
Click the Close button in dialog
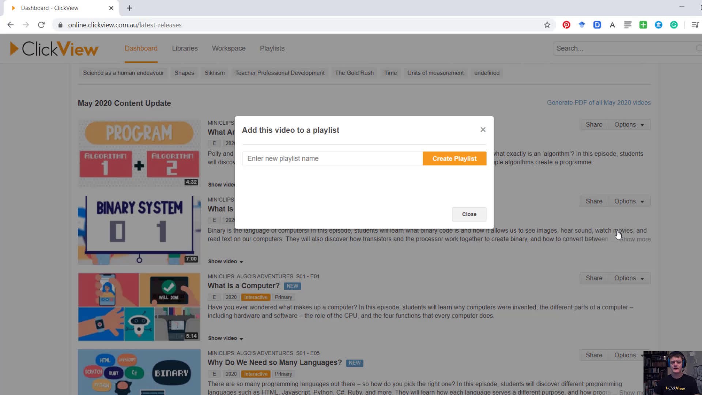(469, 214)
